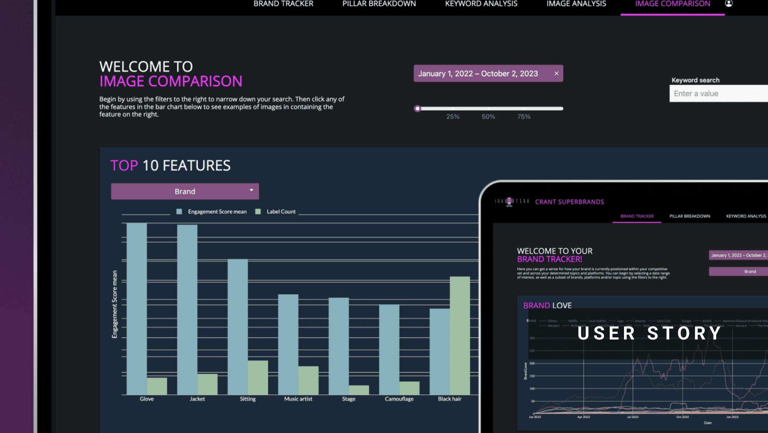Select the tall Black hair Label Count bar
The image size is (768, 433).
click(x=460, y=335)
